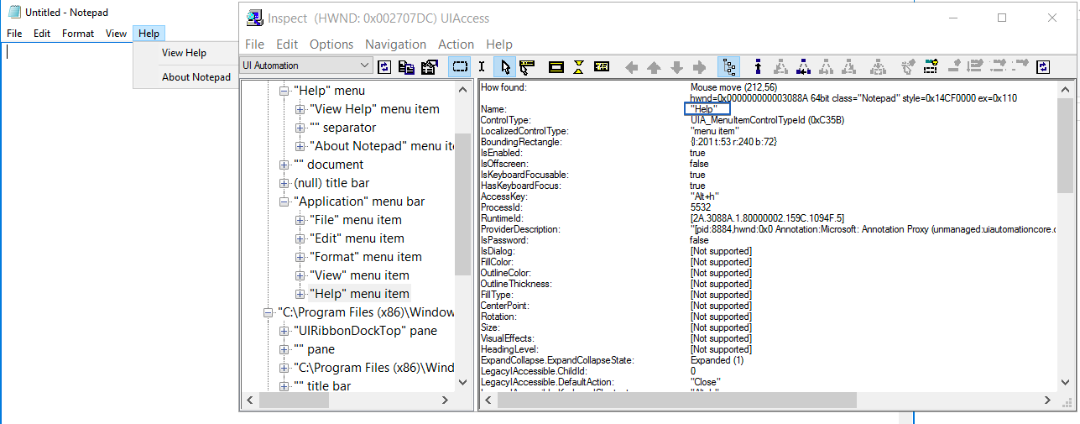Image resolution: width=1080 pixels, height=424 pixels.
Task: Select the "UIRibbonDockTop" pane tree row
Action: click(365, 331)
